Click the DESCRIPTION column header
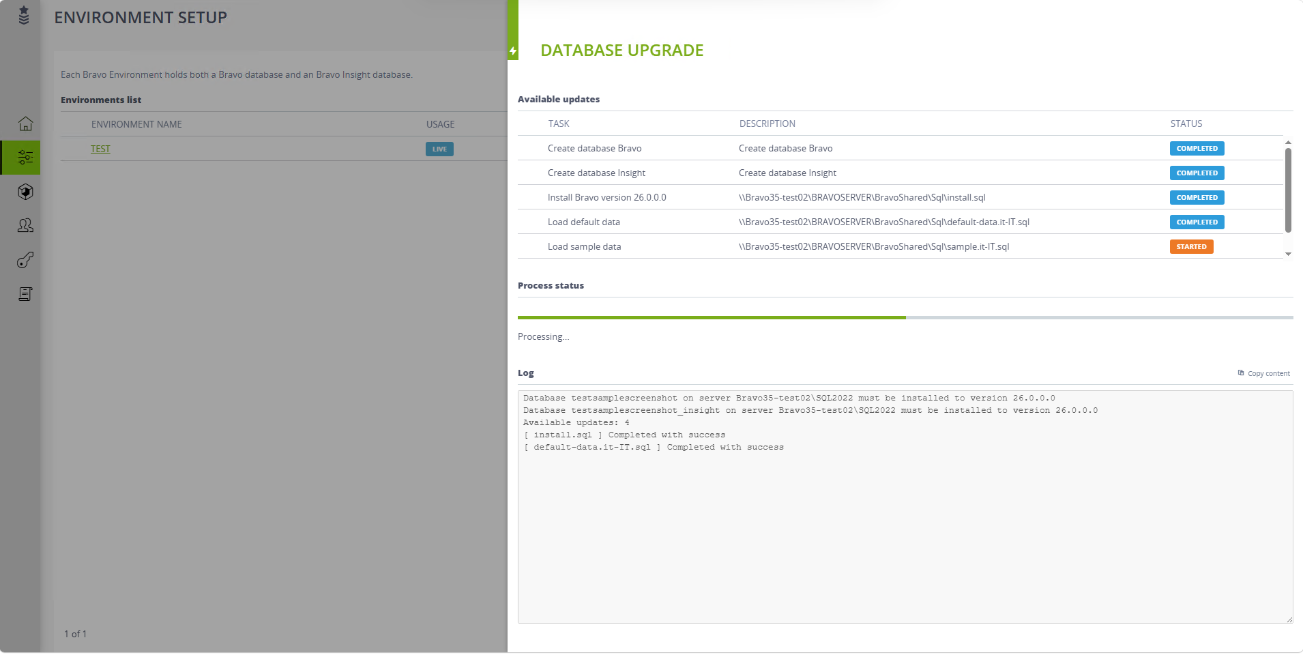1303x655 pixels. (767, 123)
